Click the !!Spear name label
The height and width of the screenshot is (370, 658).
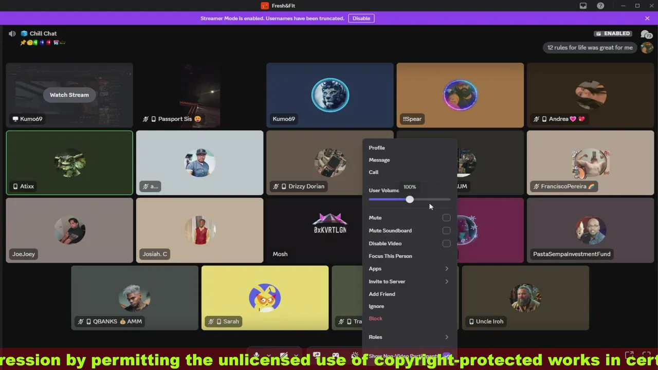pyautogui.click(x=412, y=119)
